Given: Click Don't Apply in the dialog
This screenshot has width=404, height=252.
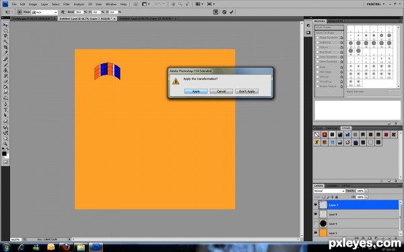Looking at the screenshot, I should [246, 91].
